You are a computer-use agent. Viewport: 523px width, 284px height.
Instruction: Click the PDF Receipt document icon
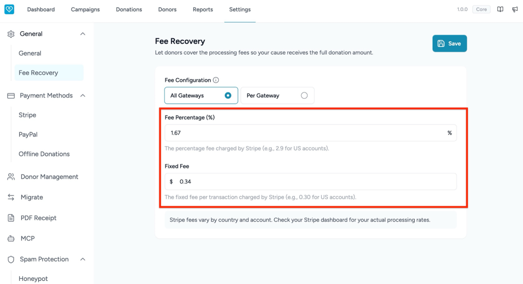click(x=11, y=218)
